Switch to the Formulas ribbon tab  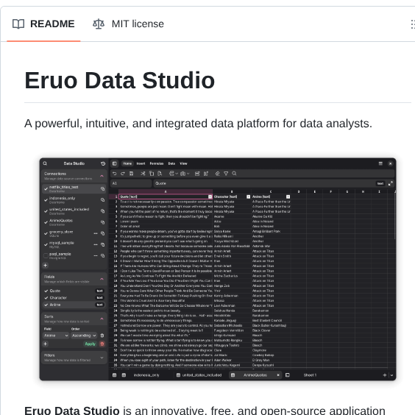pyautogui.click(x=157, y=163)
